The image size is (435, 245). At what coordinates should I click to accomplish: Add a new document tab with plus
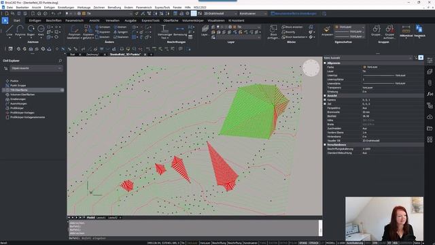click(151, 54)
